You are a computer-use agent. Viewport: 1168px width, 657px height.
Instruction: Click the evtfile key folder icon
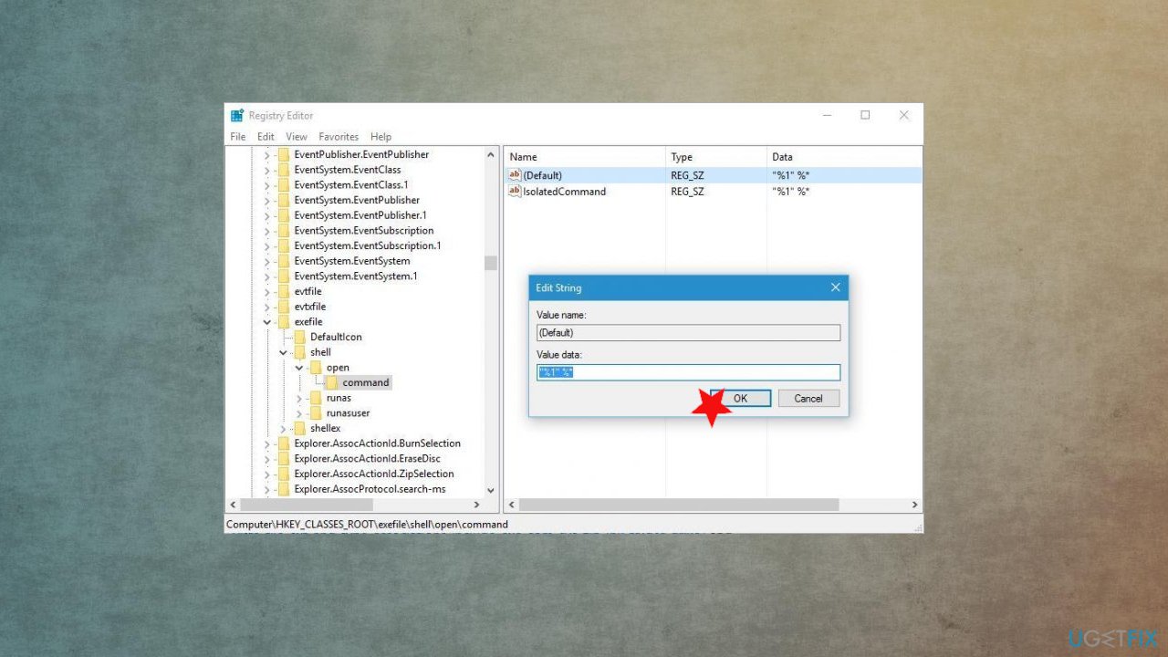(x=283, y=291)
